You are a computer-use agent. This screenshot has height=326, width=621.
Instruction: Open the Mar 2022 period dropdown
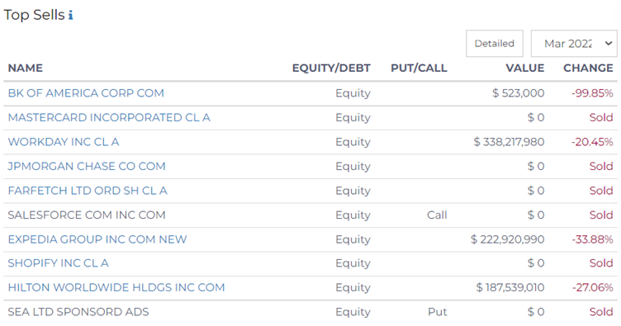(x=574, y=44)
